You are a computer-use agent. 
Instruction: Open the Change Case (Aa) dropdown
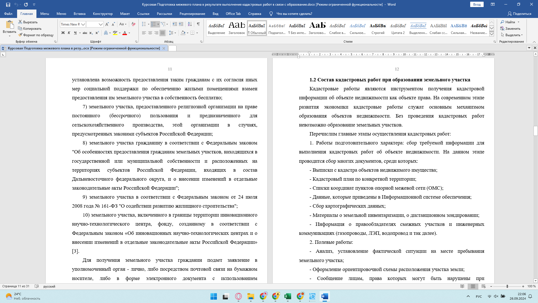[x=123, y=24]
